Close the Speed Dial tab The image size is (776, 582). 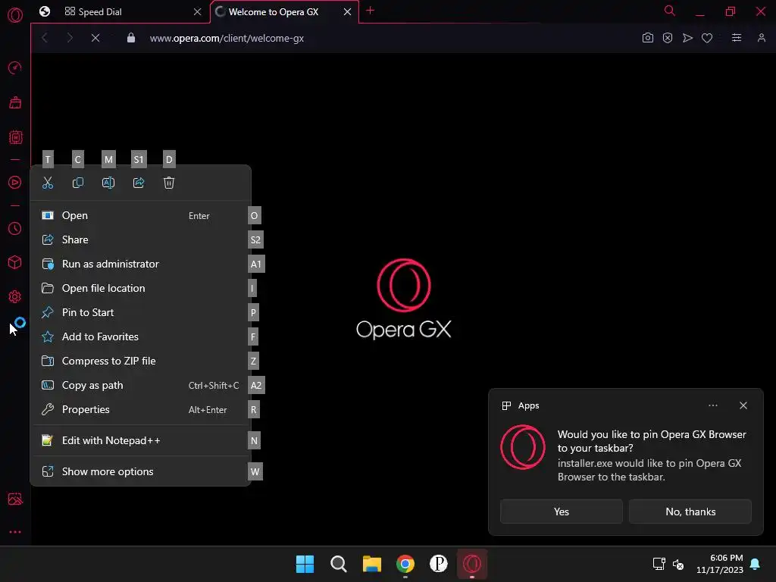coord(198,11)
